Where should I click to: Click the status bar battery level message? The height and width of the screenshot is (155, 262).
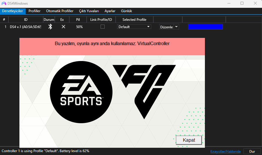46,151
